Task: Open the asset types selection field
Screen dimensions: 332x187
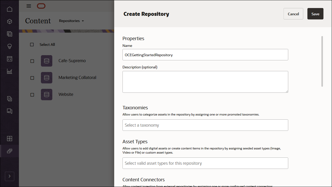Action: click(x=205, y=163)
